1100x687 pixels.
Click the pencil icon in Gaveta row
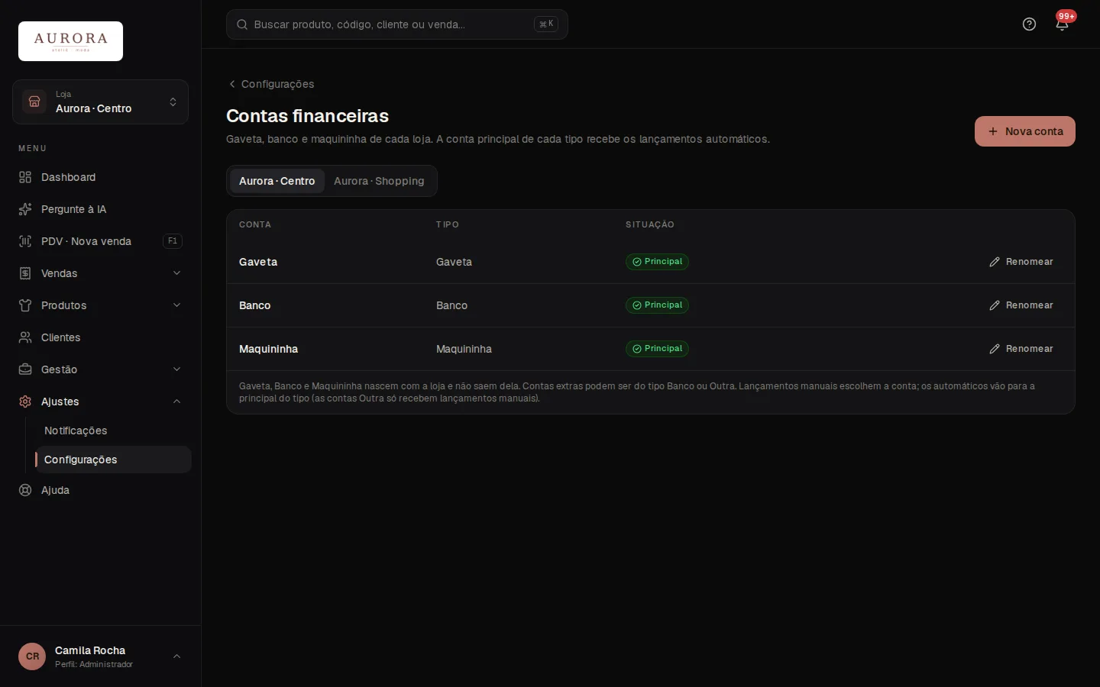tap(995, 262)
